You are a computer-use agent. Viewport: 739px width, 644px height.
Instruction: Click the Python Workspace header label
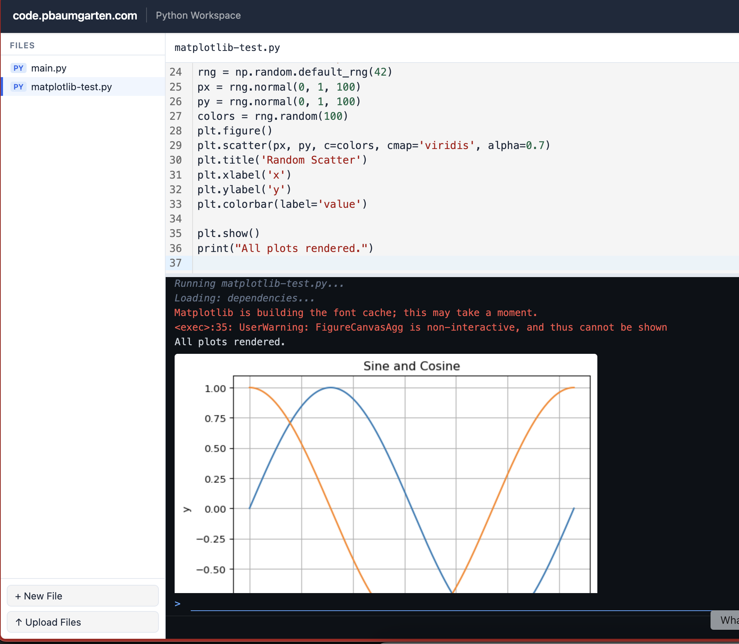click(x=198, y=15)
